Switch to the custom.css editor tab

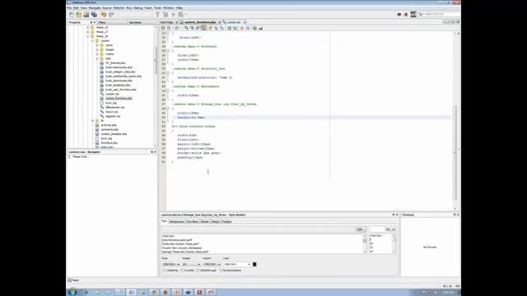[x=234, y=22]
